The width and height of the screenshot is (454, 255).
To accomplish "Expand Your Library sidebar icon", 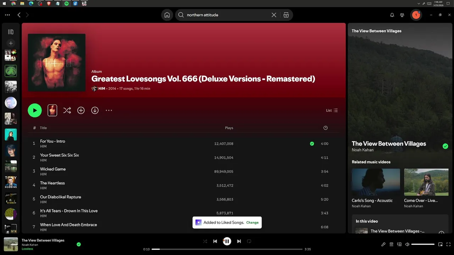I will click(x=11, y=32).
